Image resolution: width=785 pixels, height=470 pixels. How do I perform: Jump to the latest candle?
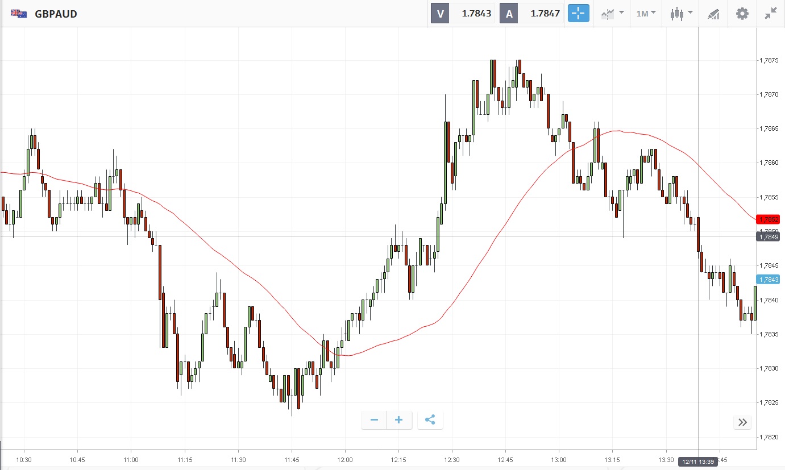[x=742, y=422]
